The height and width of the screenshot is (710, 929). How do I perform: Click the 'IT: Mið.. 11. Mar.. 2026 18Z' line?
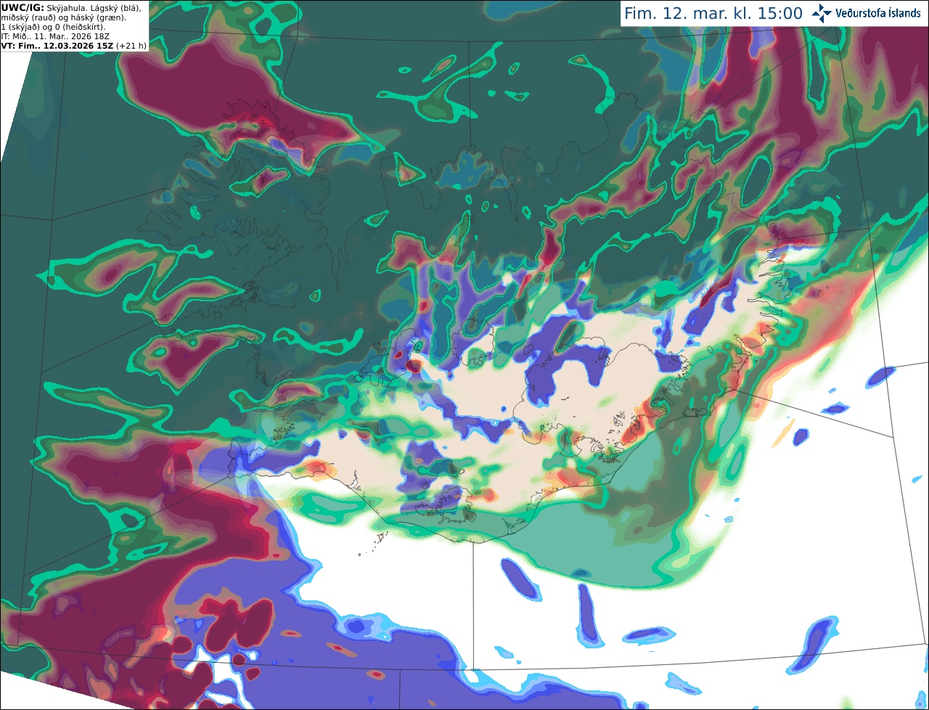[57, 36]
